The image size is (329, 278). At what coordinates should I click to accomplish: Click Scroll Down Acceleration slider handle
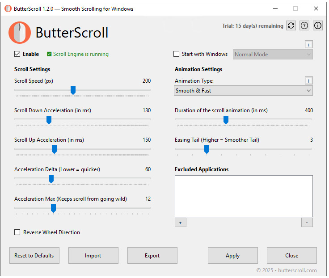pyautogui.click(x=49, y=120)
